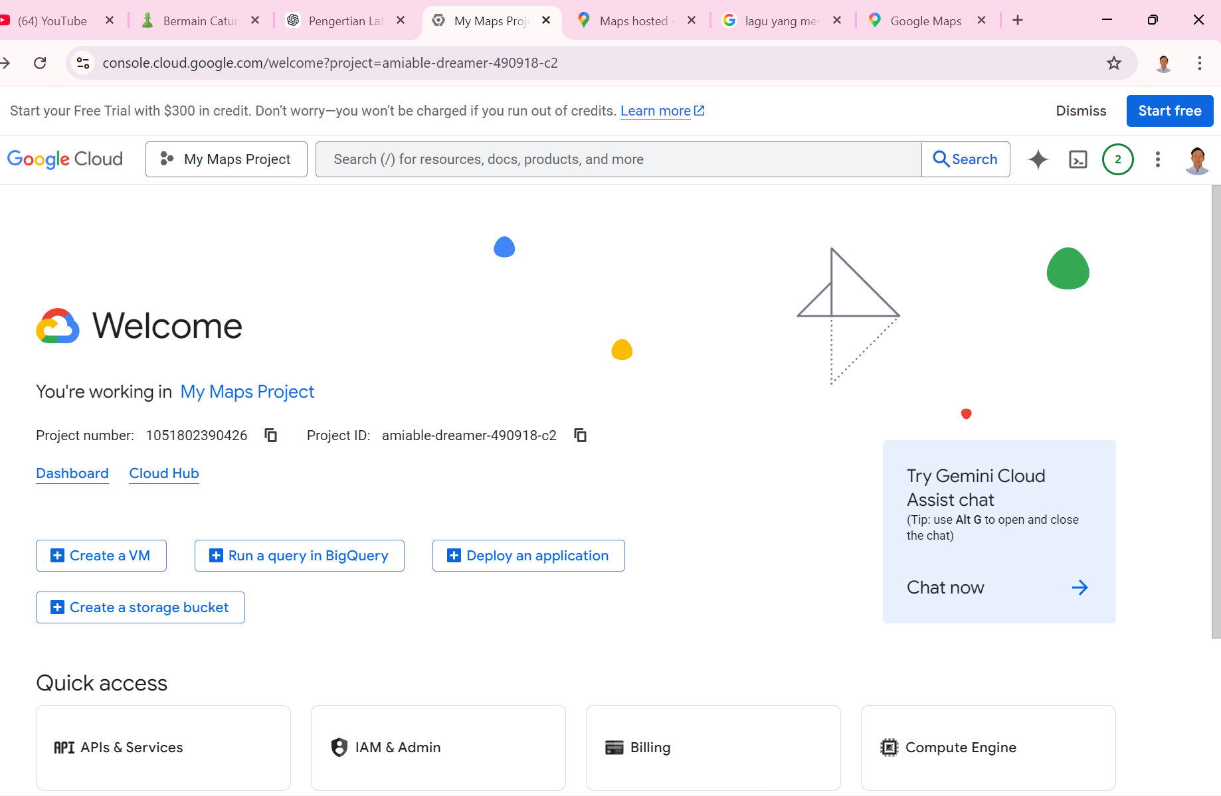Focus the resources search field
This screenshot has width=1221, height=796.
pyautogui.click(x=618, y=159)
